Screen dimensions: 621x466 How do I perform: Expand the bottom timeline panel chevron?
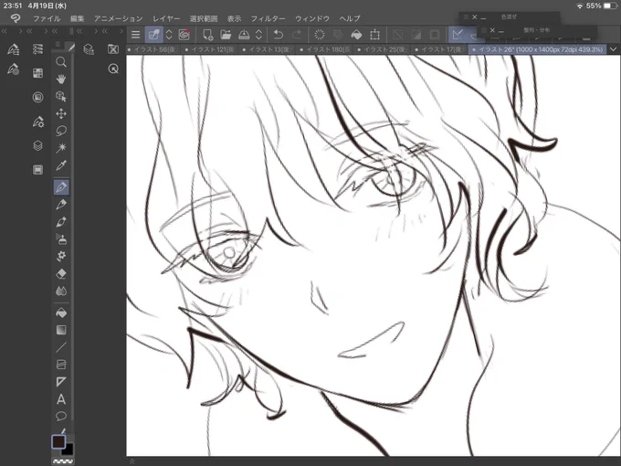click(132, 461)
